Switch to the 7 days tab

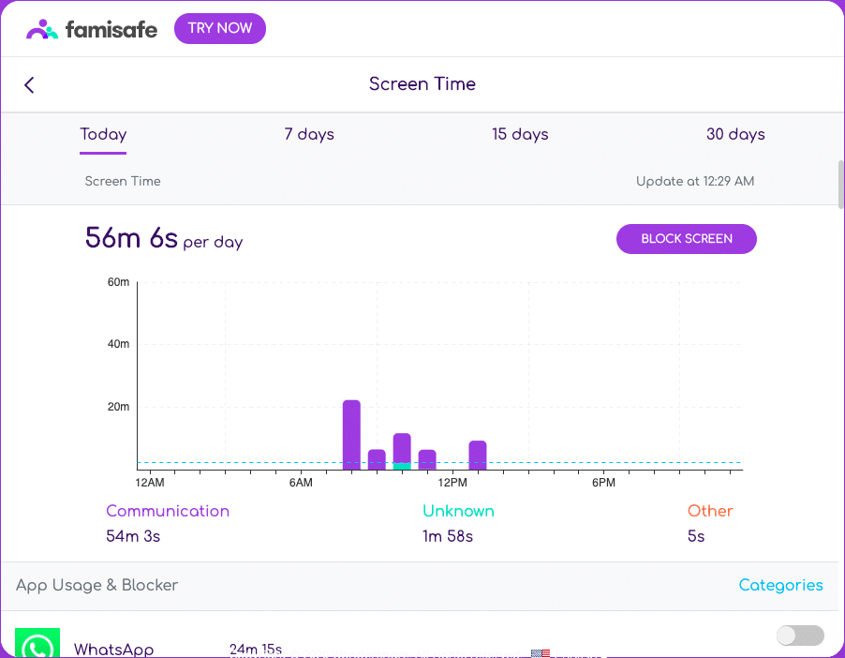pos(308,134)
